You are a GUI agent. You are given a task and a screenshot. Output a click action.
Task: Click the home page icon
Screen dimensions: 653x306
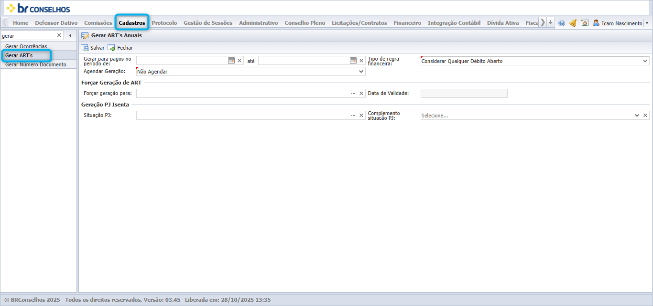point(584,23)
